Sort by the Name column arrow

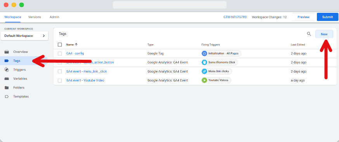[x=76, y=45]
